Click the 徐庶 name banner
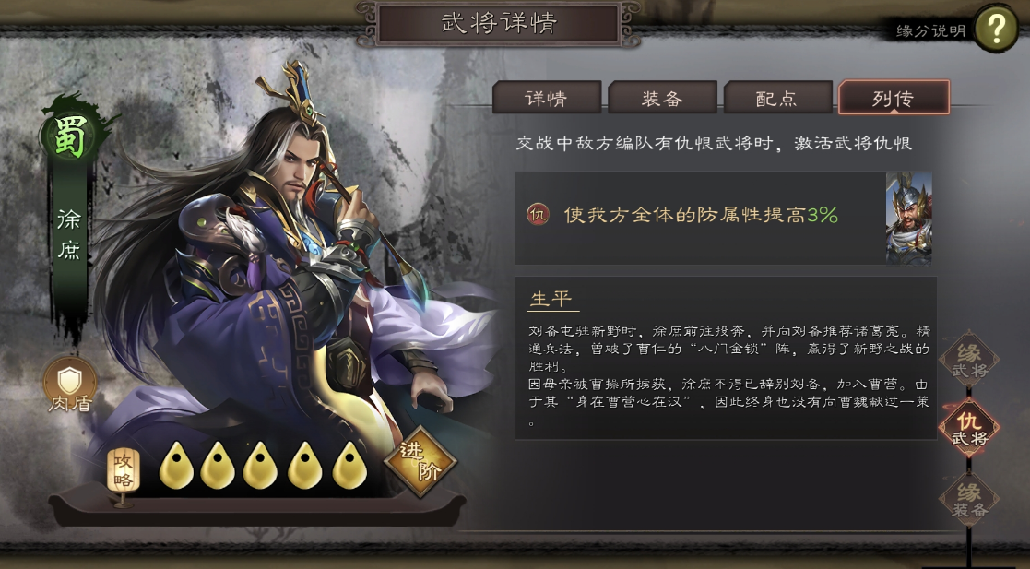This screenshot has height=569, width=1030. (x=70, y=235)
